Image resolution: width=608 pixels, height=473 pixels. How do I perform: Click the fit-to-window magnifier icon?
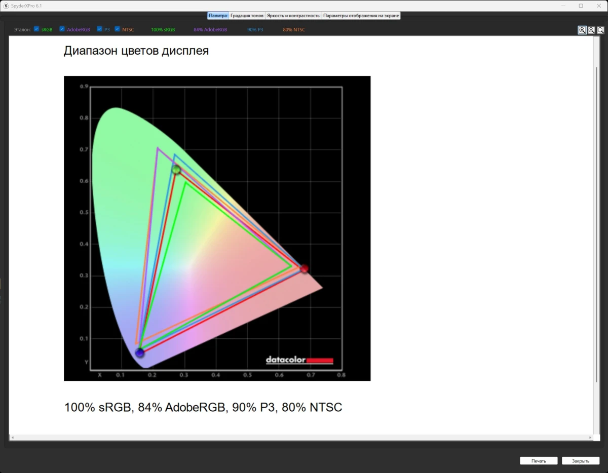pyautogui.click(x=600, y=30)
